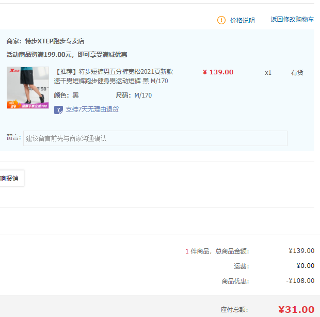The image size is (320, 317).
Task: Click the 尺码: M/170 size attribute
Action: [134, 96]
